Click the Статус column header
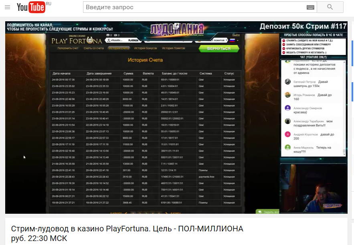This screenshot has height=245, width=354. click(229, 73)
